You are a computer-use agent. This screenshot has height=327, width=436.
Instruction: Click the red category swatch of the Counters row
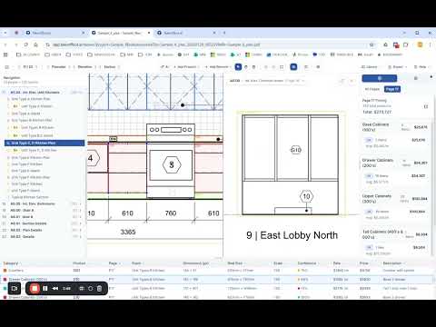pos(5,271)
